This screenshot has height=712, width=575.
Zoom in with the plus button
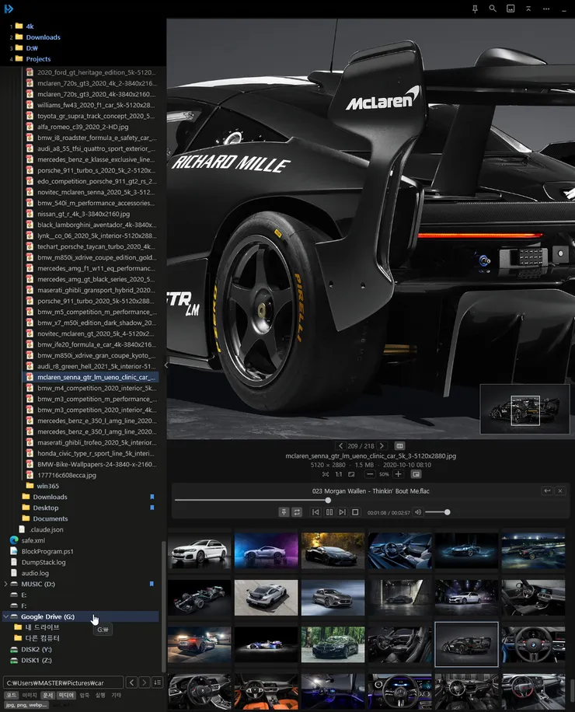pos(398,474)
